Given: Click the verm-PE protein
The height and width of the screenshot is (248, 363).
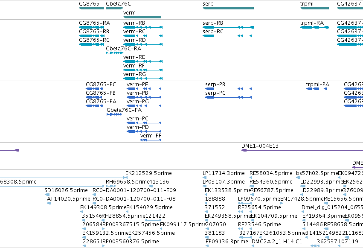Looking at the screenshot, I should click(144, 89).
